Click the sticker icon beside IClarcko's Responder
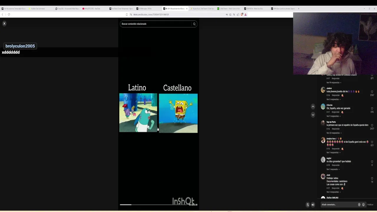Screen dimensions: 377x212 [x=342, y=112]
